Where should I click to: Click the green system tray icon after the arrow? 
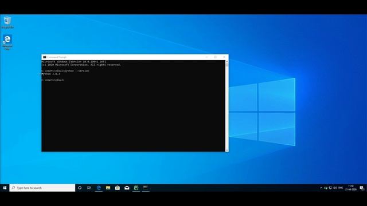click(x=326, y=188)
